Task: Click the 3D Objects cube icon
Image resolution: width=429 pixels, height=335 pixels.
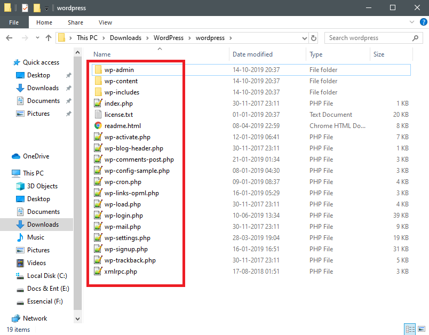Action: [20, 186]
